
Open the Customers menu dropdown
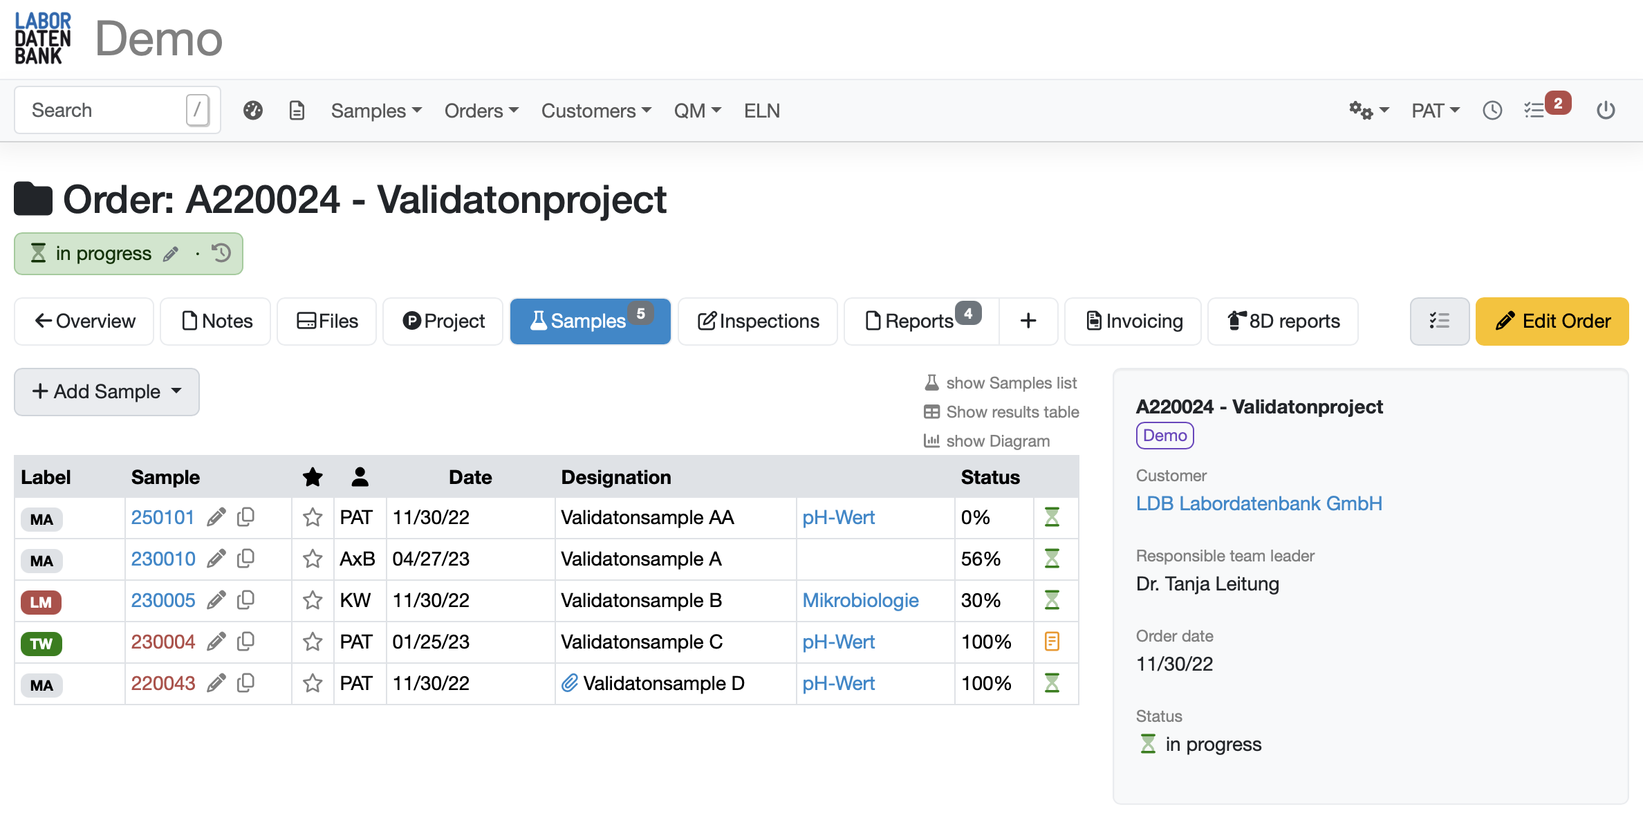[x=595, y=111]
